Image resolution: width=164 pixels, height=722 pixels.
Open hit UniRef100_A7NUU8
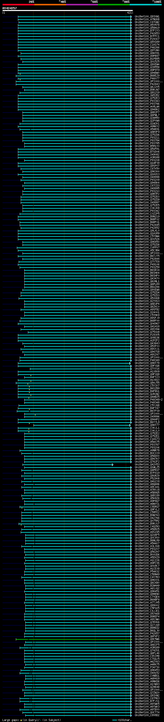(x=147, y=19)
